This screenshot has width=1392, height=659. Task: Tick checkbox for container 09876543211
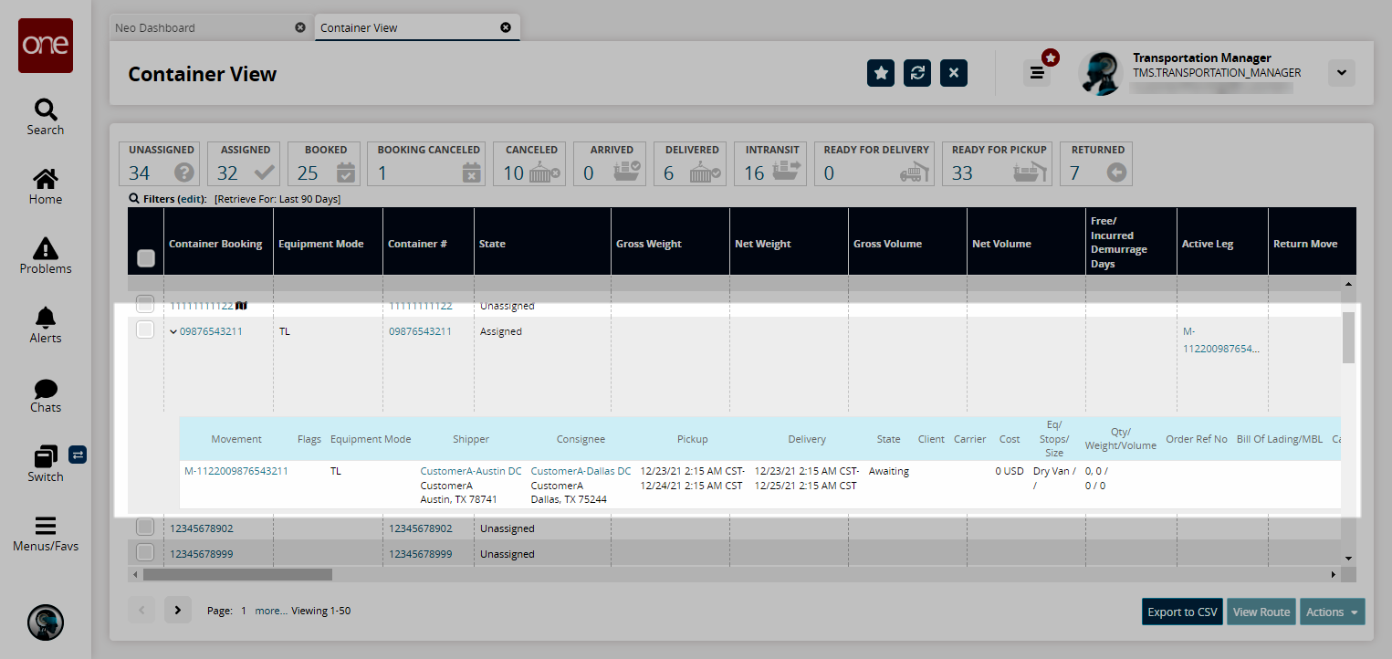[x=145, y=330]
